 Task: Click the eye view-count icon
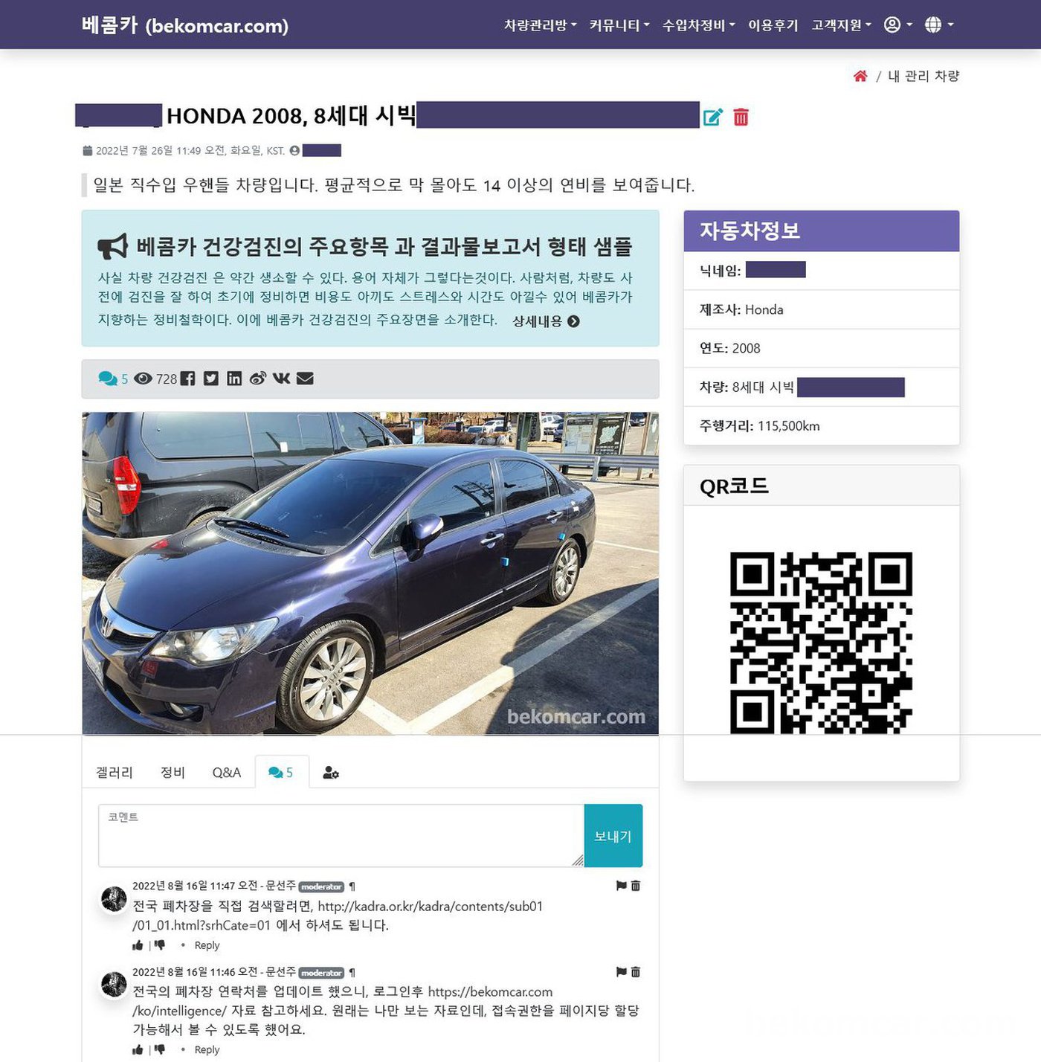(143, 379)
